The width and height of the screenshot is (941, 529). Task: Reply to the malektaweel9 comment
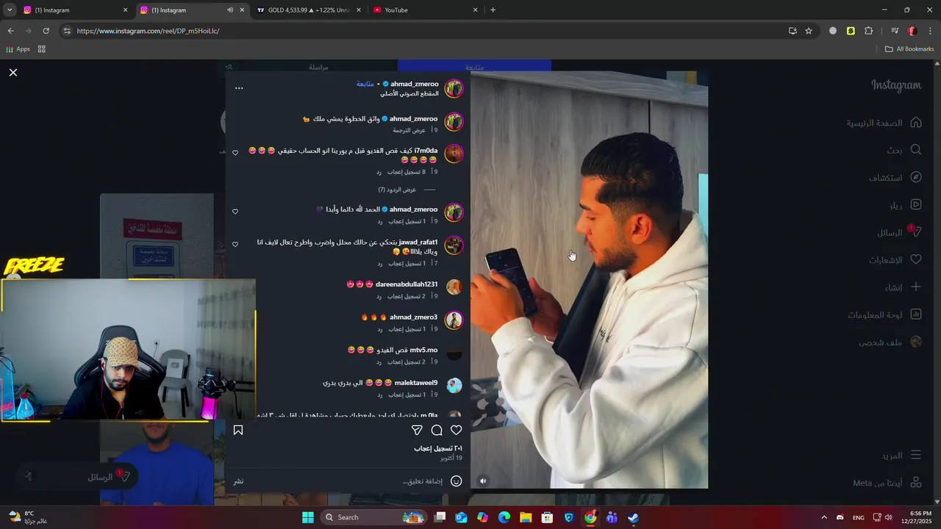[379, 395]
